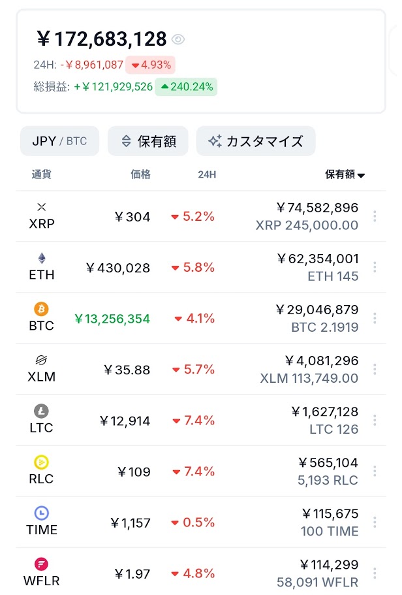Click the yellow RLC icon

(42, 462)
